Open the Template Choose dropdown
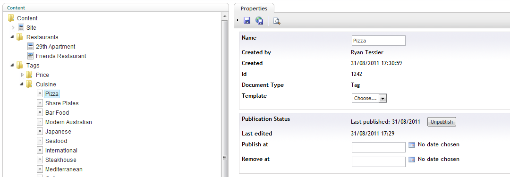The width and height of the screenshot is (510, 177). coord(369,98)
